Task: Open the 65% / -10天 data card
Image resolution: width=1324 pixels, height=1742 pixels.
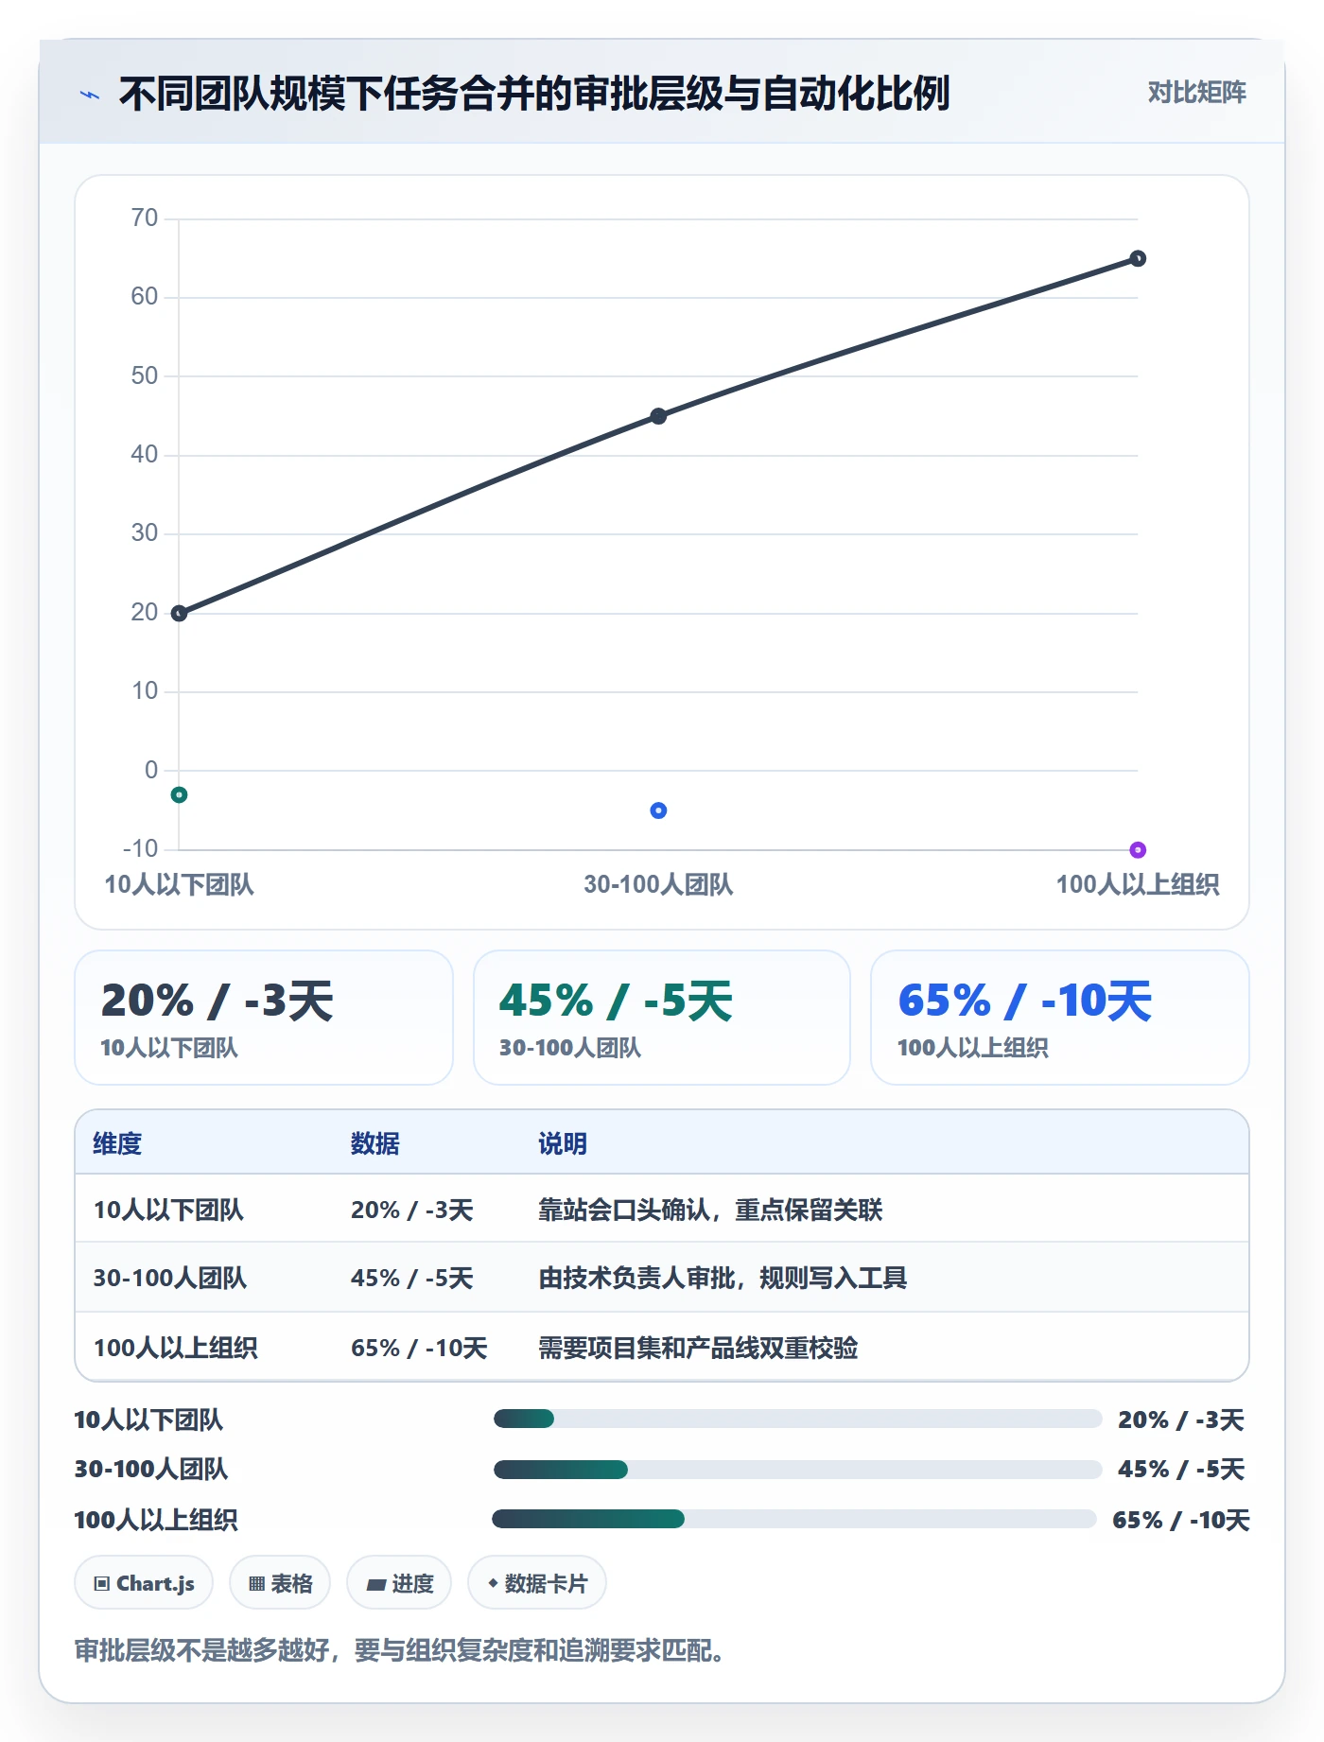Action: tap(1060, 1018)
